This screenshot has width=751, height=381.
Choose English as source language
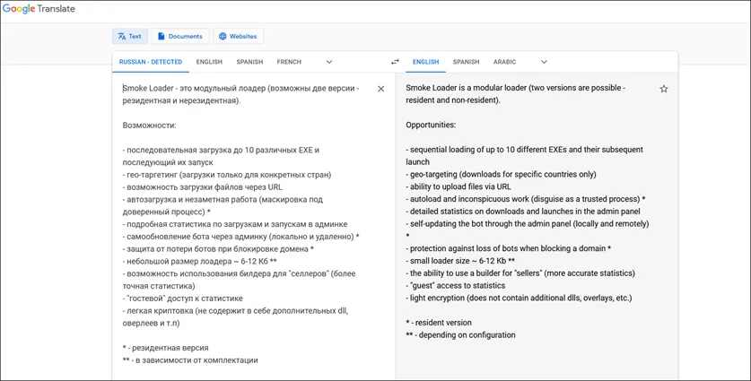[209, 62]
